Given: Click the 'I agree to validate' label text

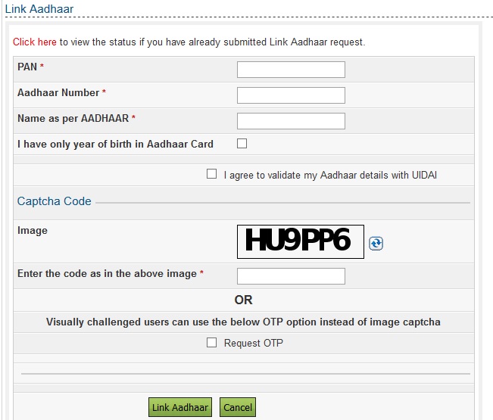Looking at the screenshot, I should [x=330, y=175].
